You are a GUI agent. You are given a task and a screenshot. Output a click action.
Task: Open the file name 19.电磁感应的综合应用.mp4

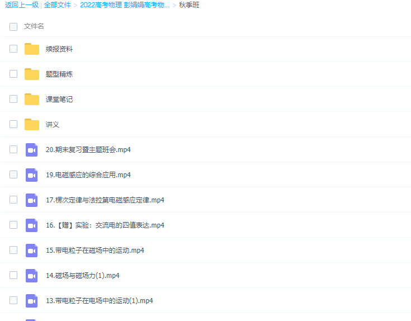point(88,175)
